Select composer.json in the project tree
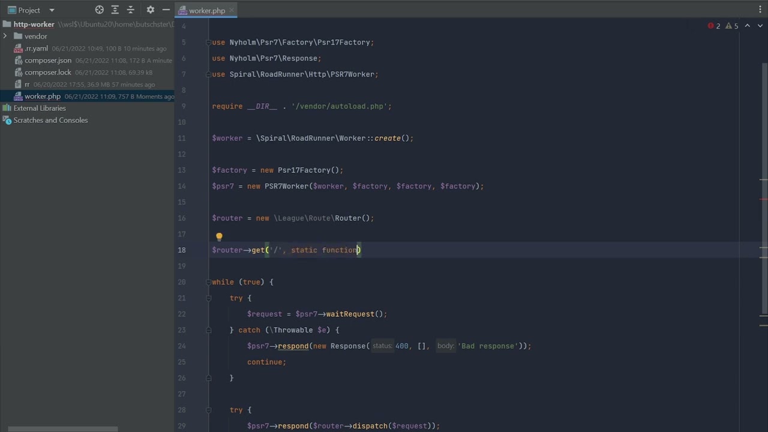768x432 pixels. click(47, 60)
